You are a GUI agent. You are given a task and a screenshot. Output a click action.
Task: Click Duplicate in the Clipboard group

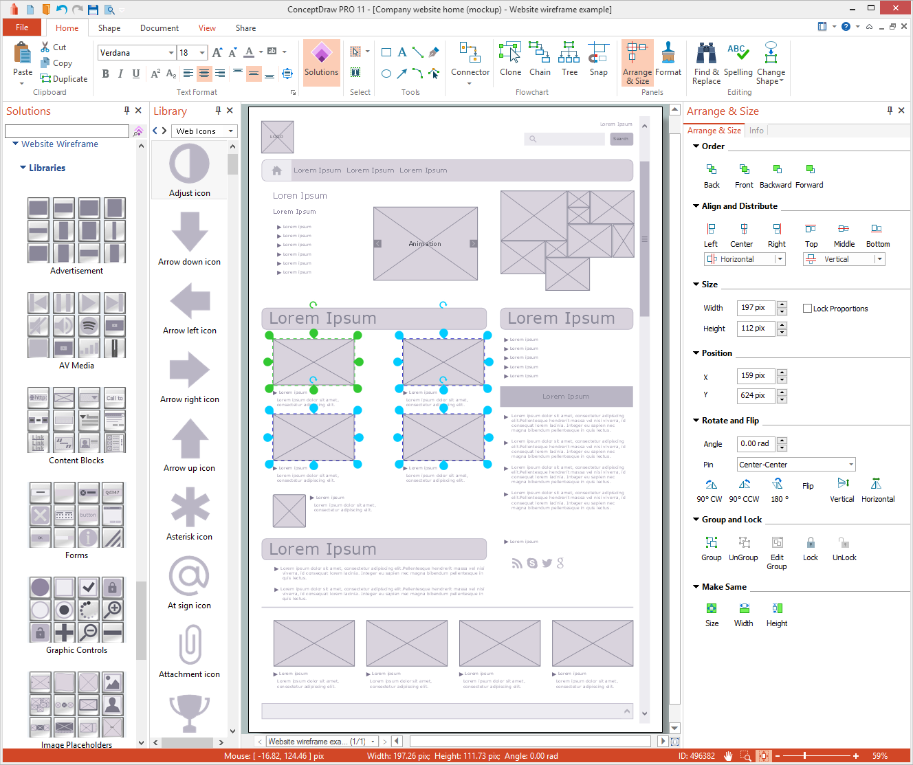[x=64, y=78]
